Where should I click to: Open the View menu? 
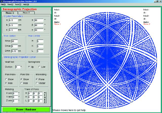click(10, 5)
